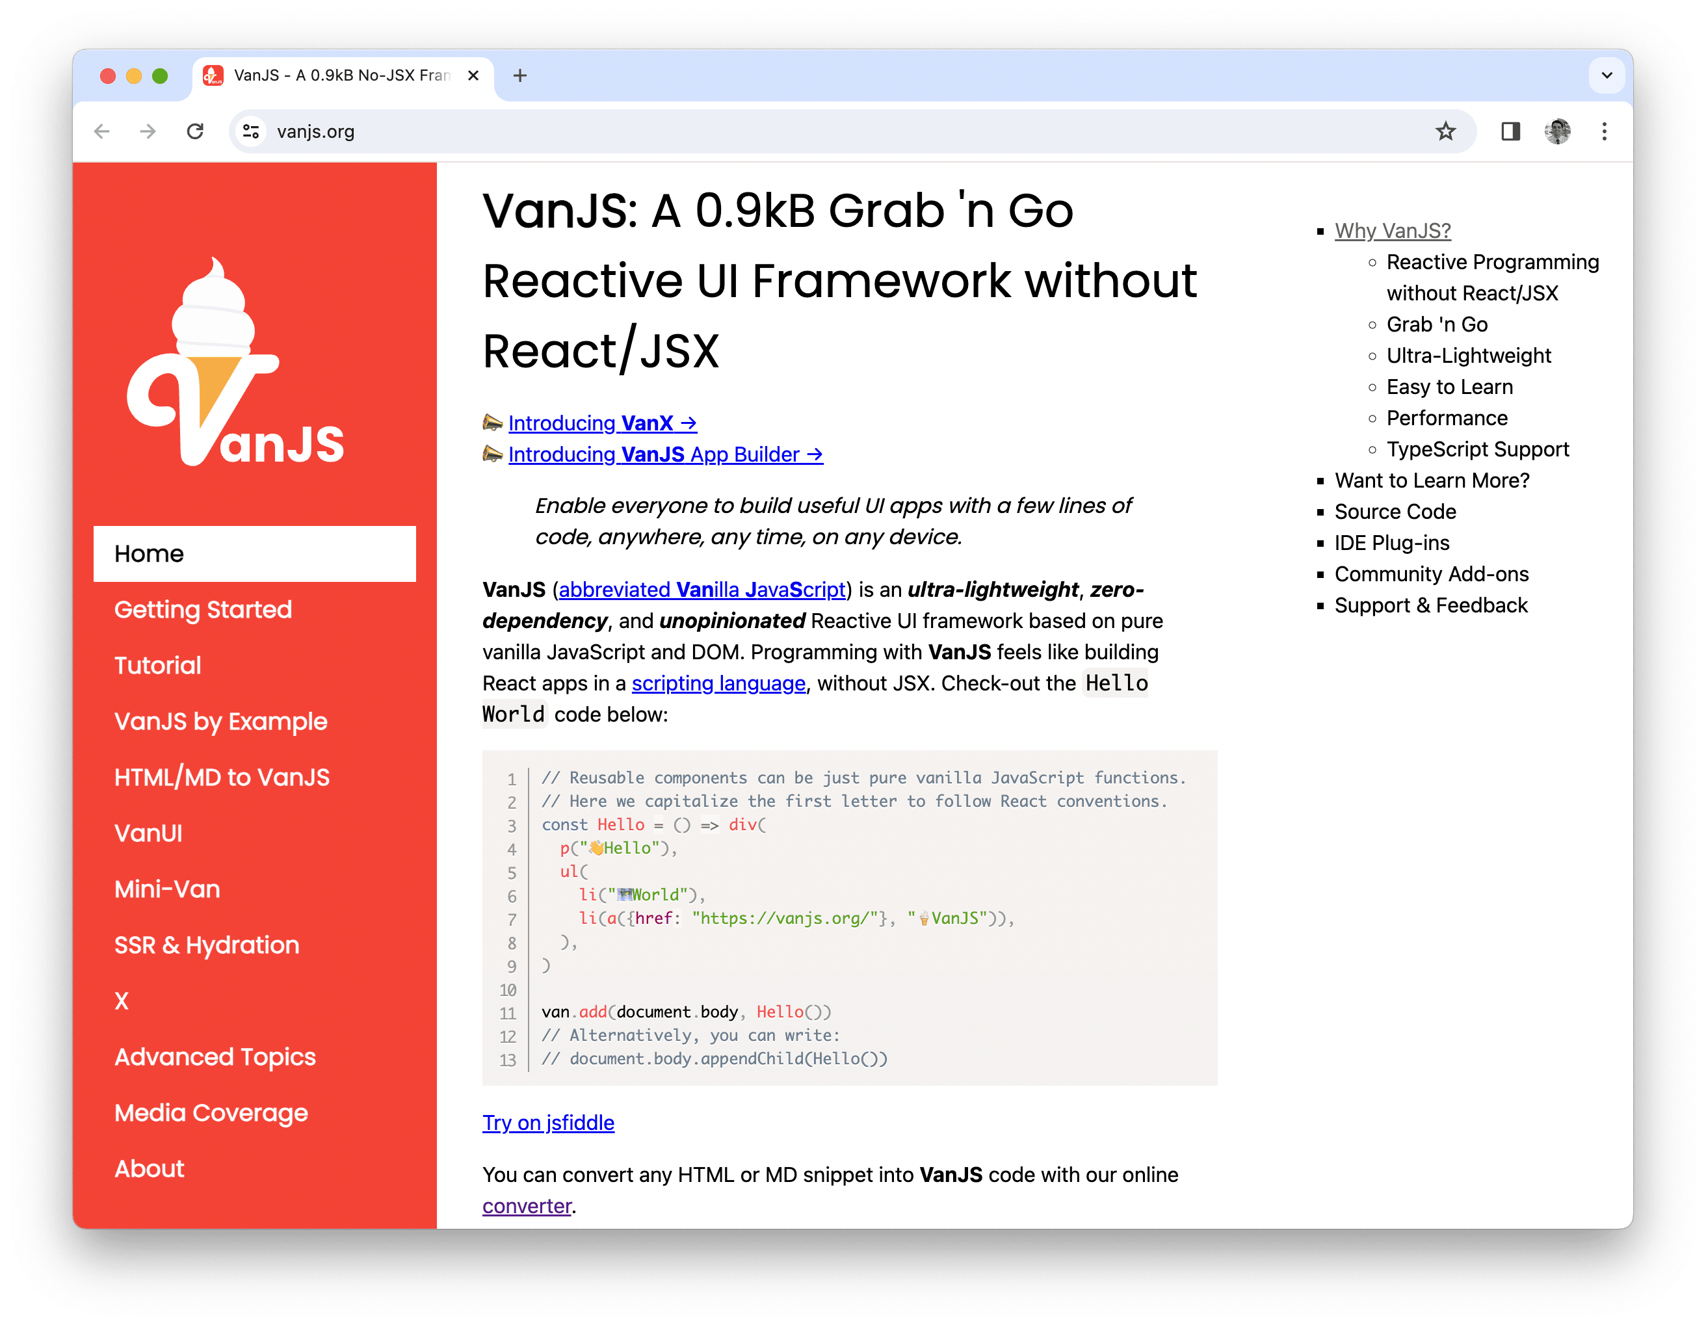Reload the vanjs.org page
1706x1325 pixels.
pos(195,131)
